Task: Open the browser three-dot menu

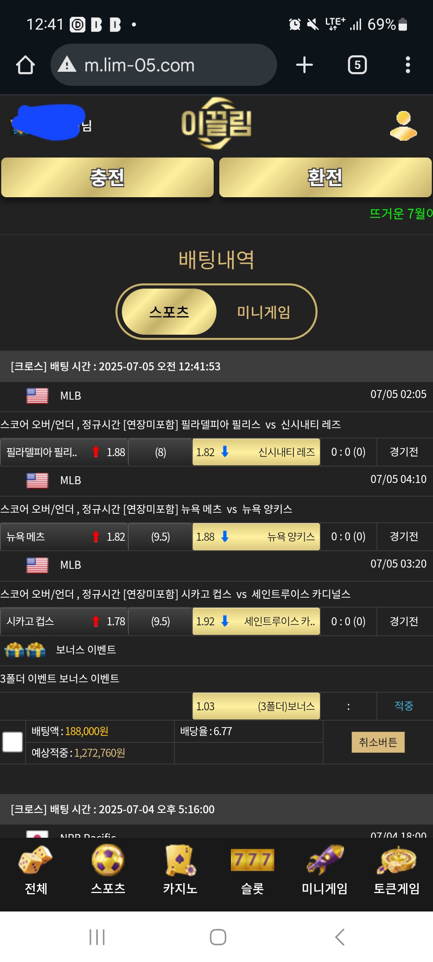Action: [x=408, y=65]
